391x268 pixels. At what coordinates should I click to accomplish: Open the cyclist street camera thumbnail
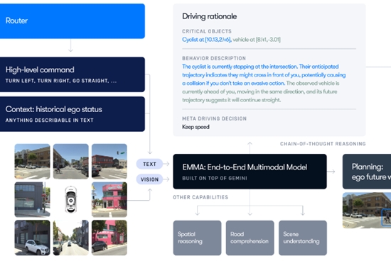pyautogui.click(x=71, y=162)
